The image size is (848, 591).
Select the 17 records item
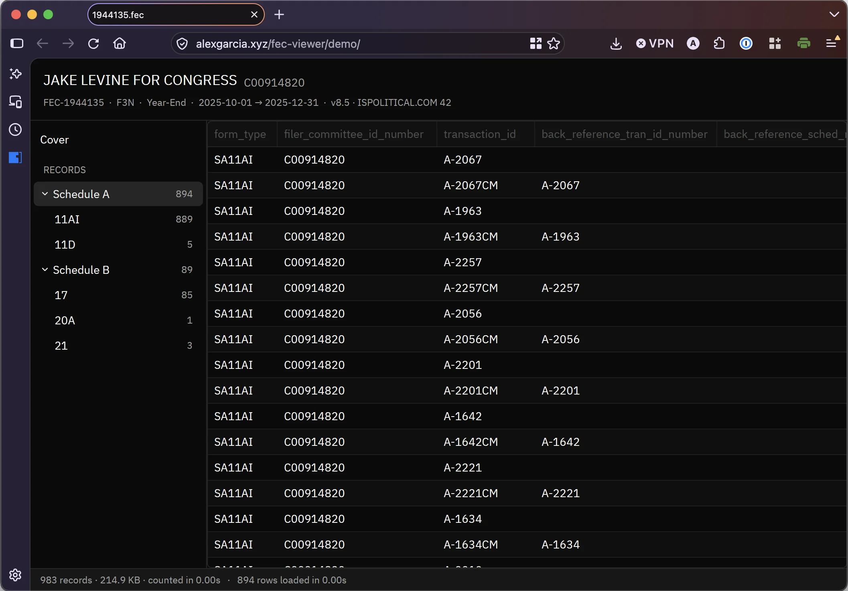point(118,295)
